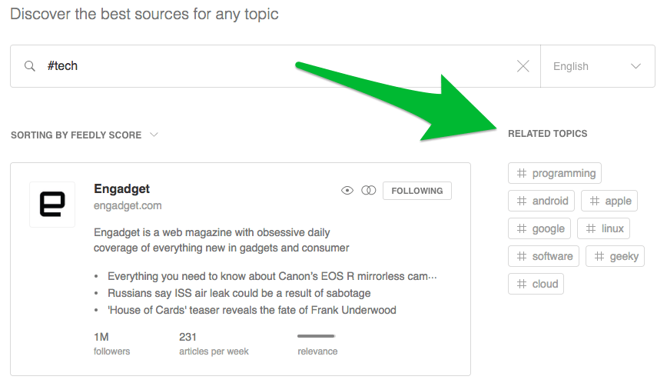Clear the #tech search query
Screen dimensions: 667x383
coord(523,66)
